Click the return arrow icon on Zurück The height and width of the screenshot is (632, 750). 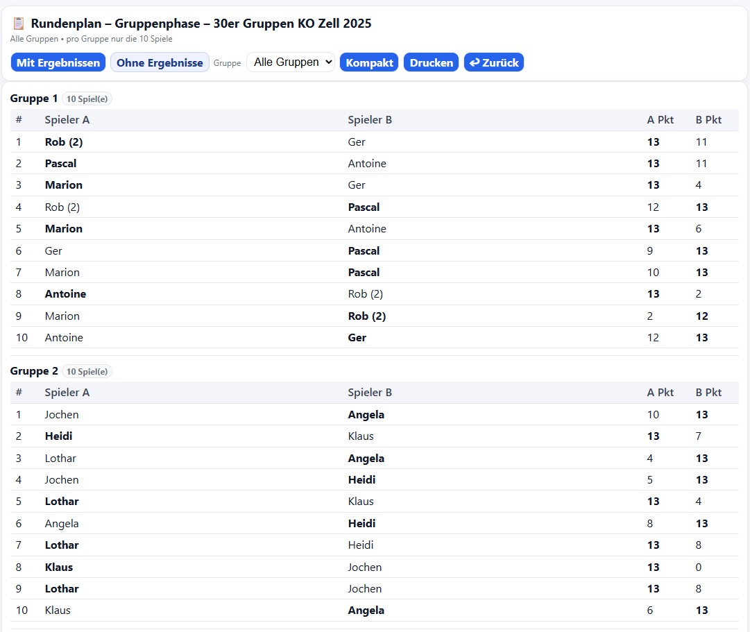475,62
